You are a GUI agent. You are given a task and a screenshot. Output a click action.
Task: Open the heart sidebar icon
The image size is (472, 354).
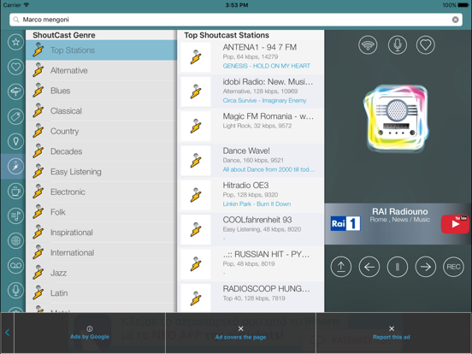pos(15,67)
